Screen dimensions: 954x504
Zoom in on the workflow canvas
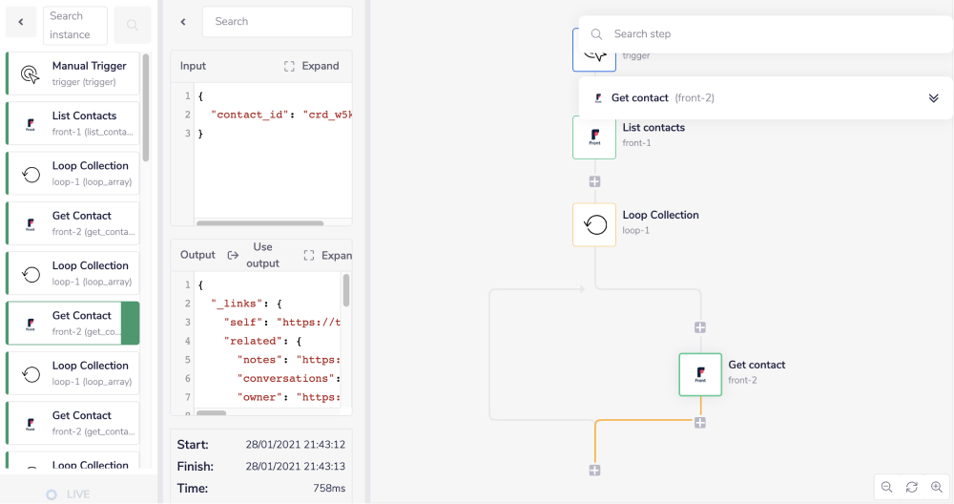[937, 487]
